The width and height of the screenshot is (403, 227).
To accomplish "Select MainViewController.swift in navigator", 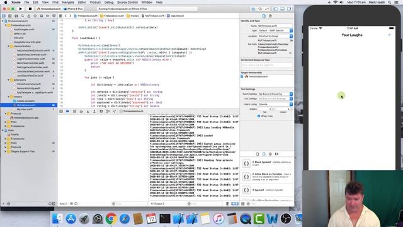I will point(30,63).
